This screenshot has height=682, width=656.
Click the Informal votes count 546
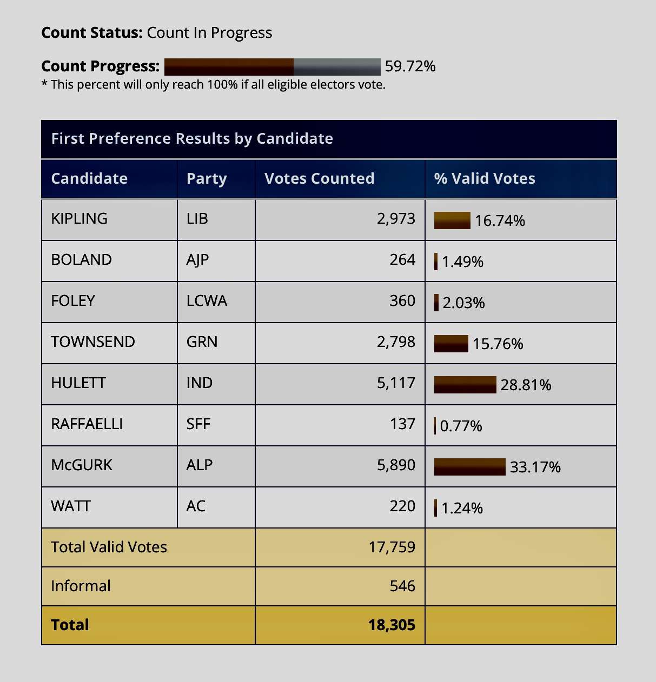click(402, 586)
